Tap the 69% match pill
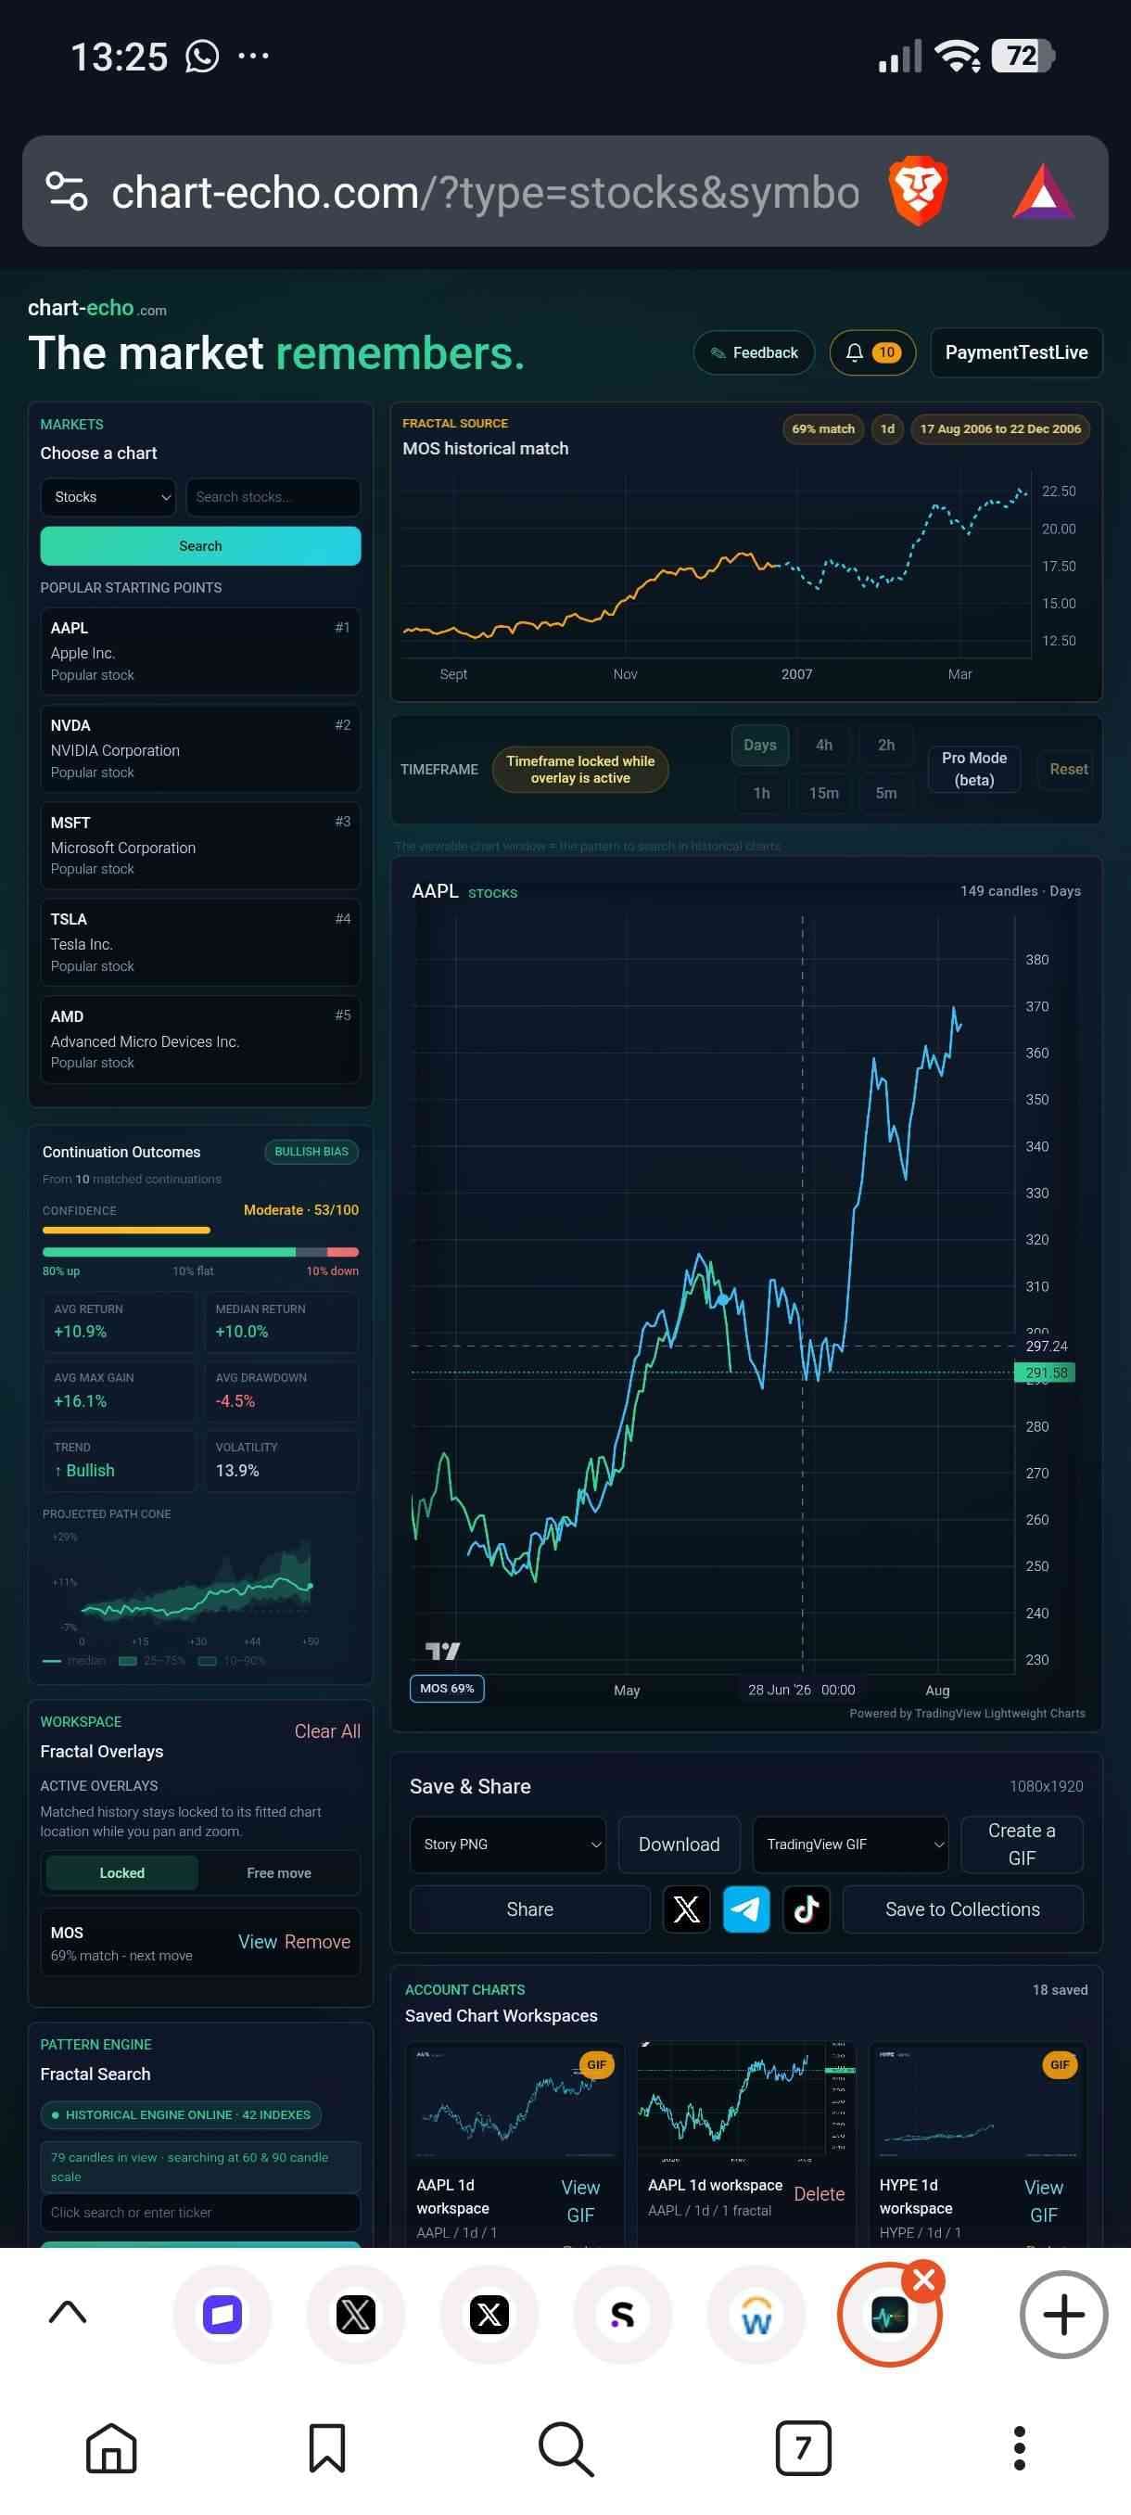The image size is (1131, 2515). click(822, 428)
